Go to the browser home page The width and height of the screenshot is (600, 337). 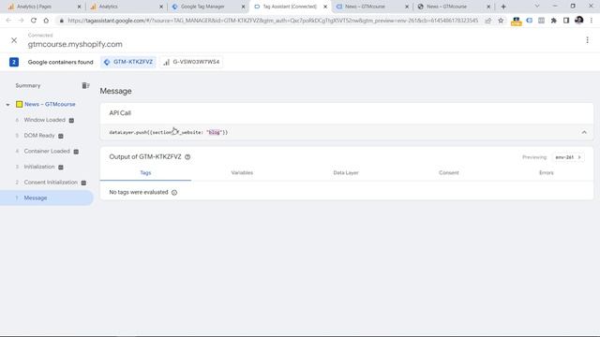click(x=46, y=21)
